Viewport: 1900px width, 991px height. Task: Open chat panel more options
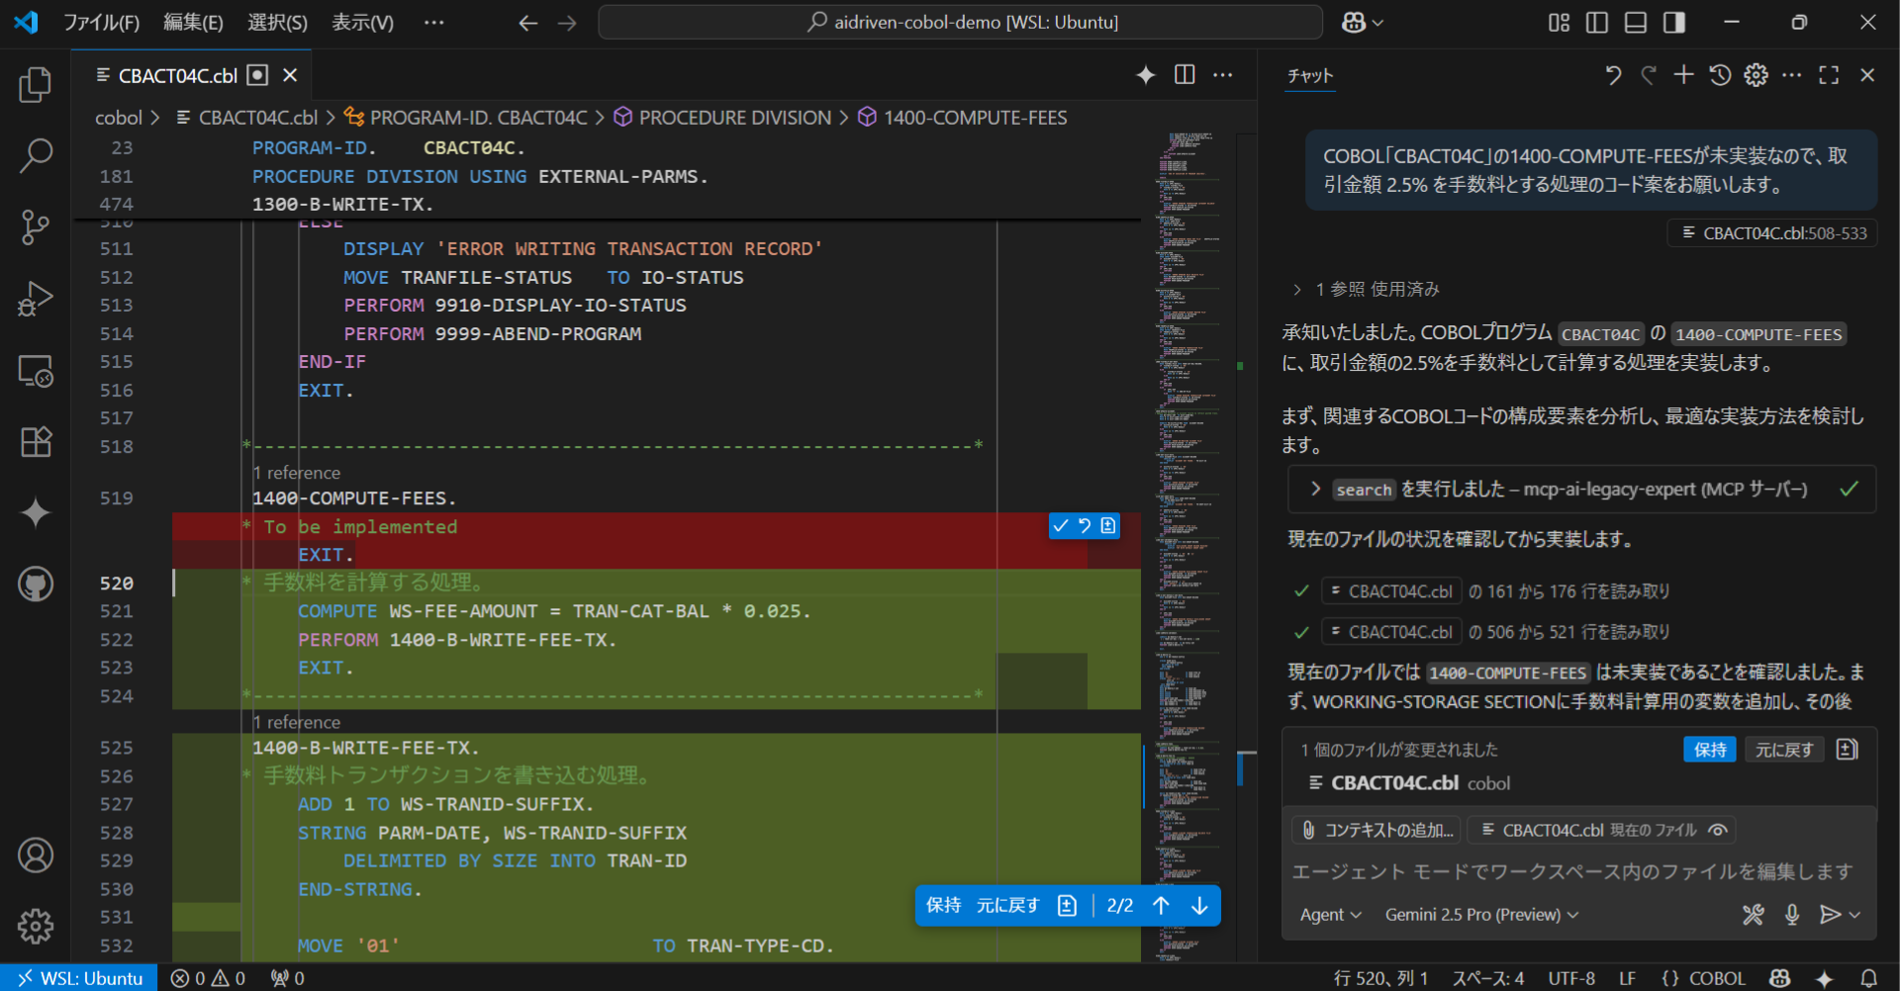click(1792, 75)
